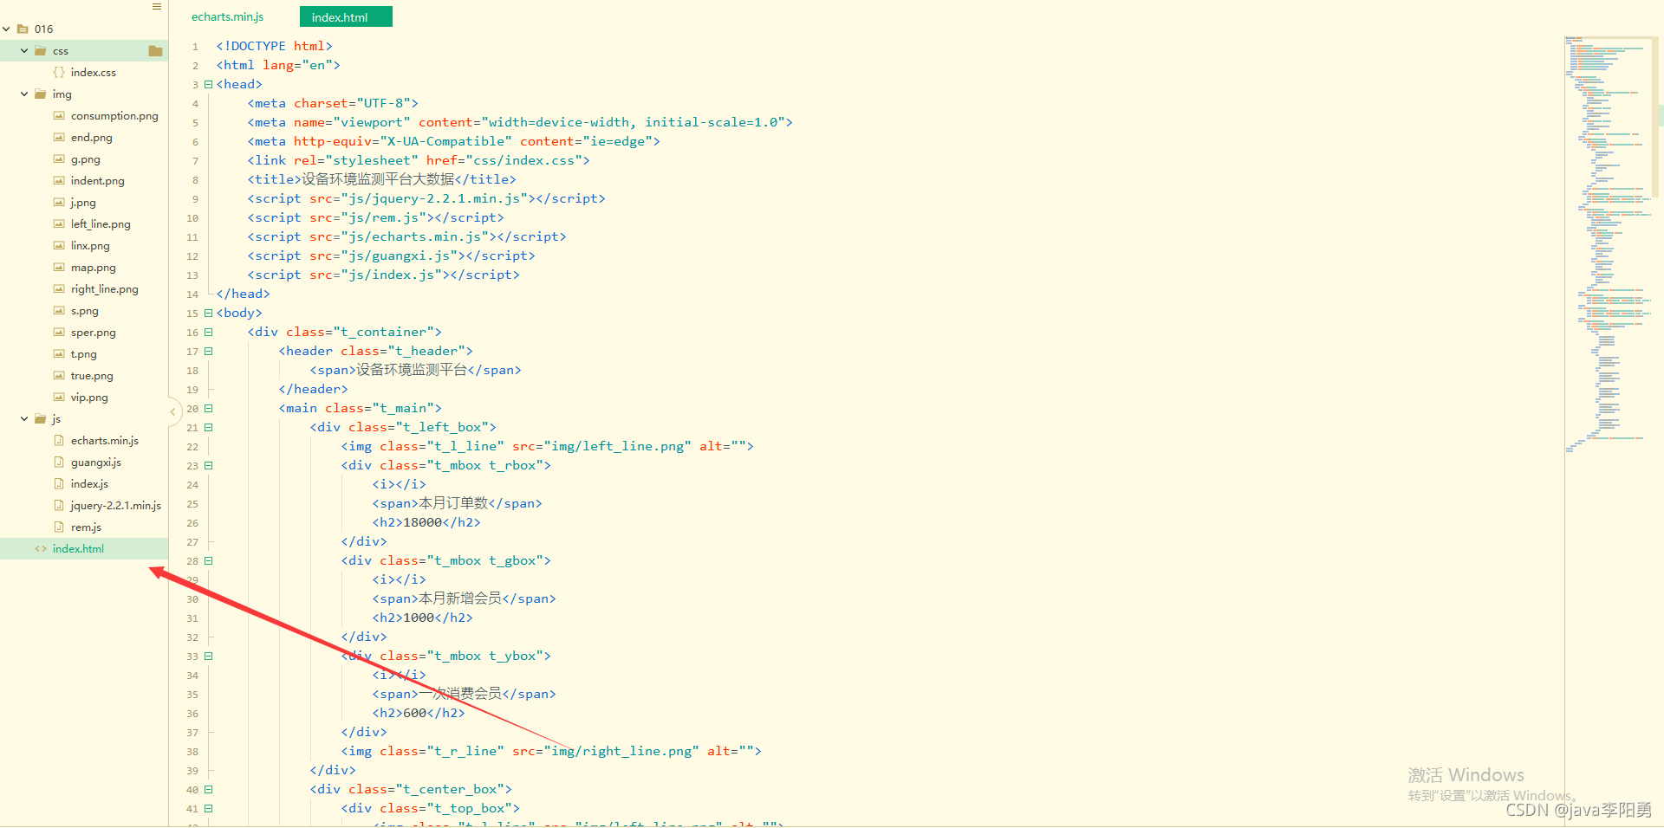
Task: Fold t_center_box div at line 40
Action: (x=208, y=789)
